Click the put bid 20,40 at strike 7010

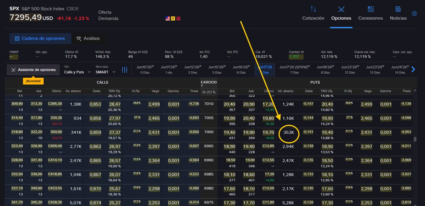(x=229, y=104)
